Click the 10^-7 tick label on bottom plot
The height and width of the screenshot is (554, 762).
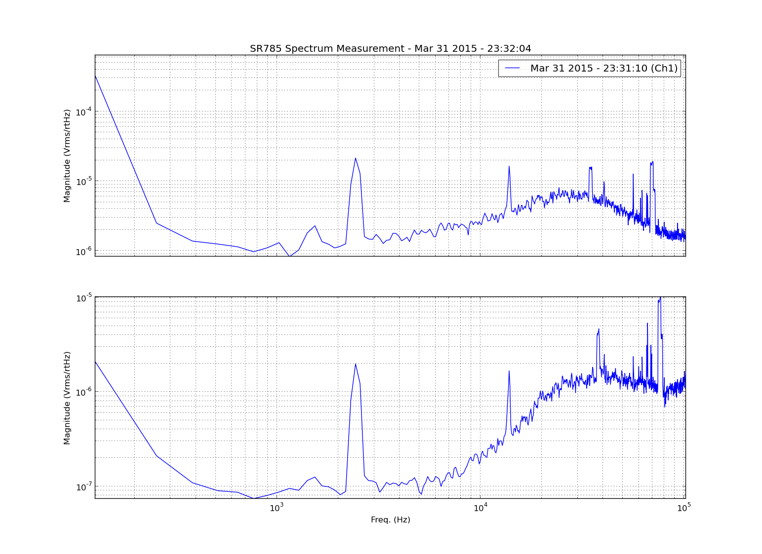pos(83,486)
